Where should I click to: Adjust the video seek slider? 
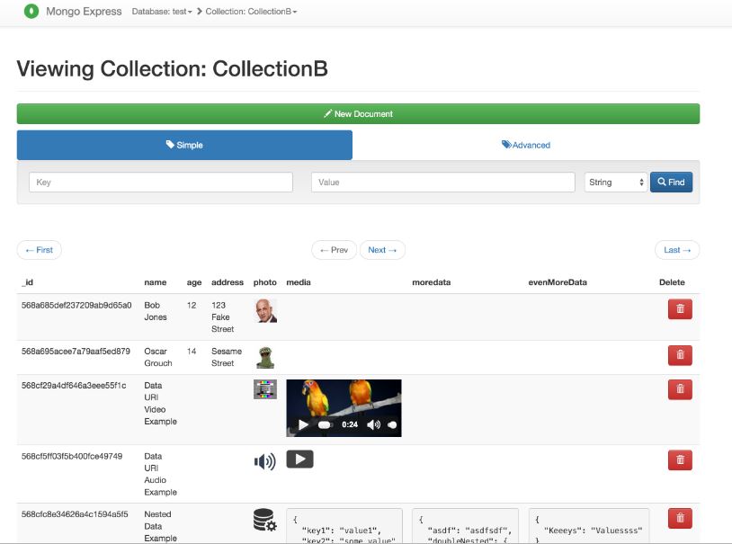point(325,424)
